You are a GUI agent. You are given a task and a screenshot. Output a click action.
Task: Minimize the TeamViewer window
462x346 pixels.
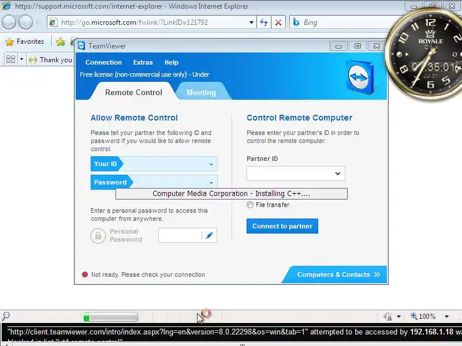tap(338, 46)
